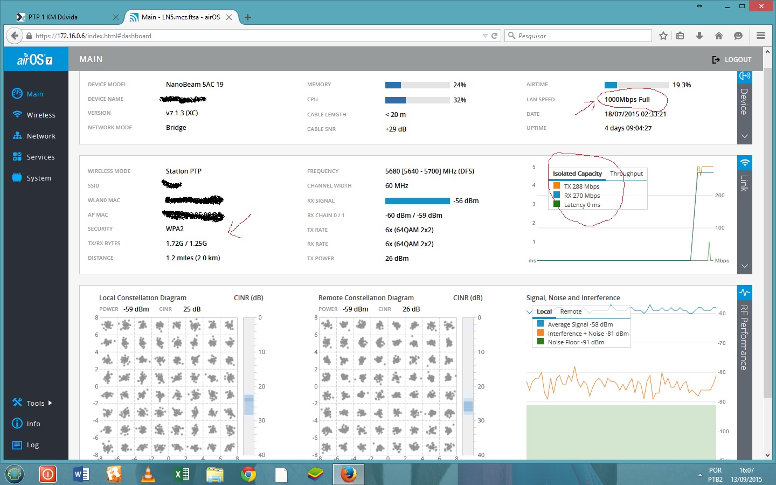Click the blue RX 270 Mbps legend swatch

(x=557, y=195)
